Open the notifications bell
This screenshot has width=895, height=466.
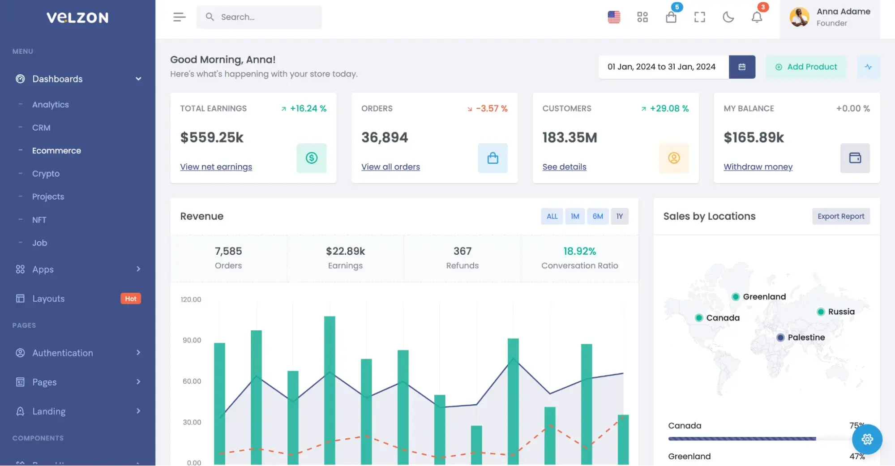757,17
